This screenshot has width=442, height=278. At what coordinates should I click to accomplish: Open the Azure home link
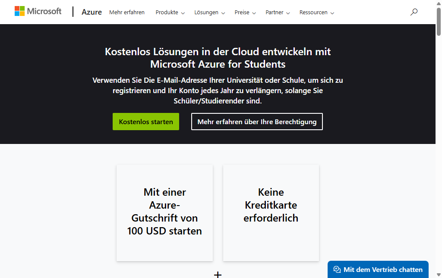92,12
